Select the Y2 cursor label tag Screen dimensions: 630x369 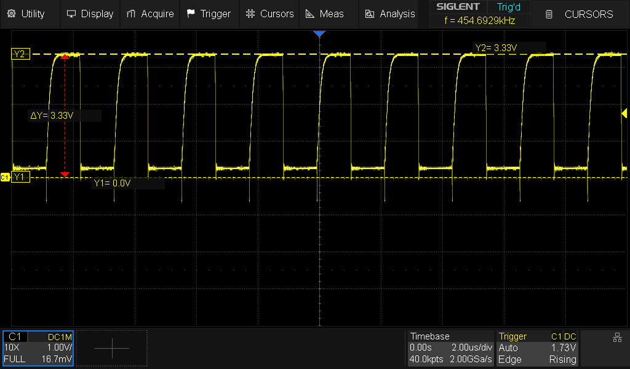[x=20, y=54]
